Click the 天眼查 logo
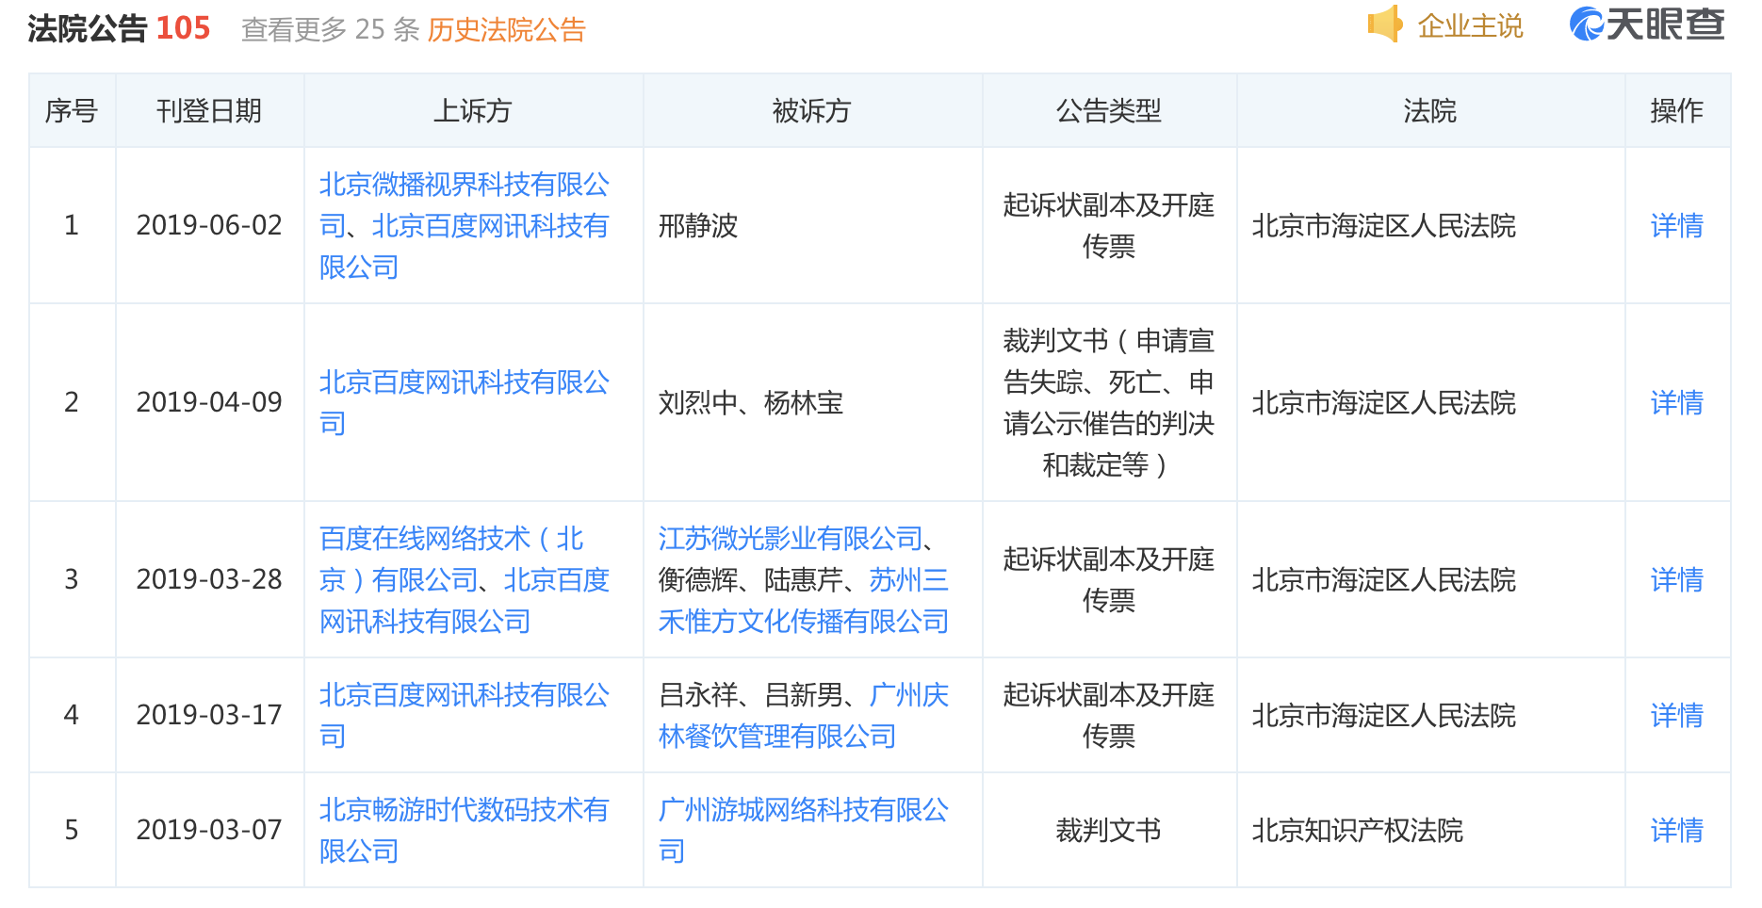1762x908 pixels. click(x=1647, y=24)
